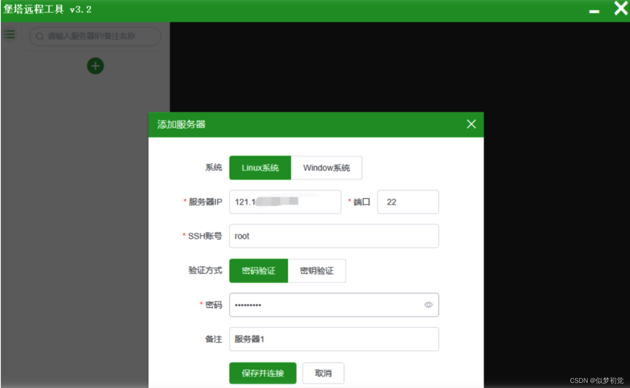The height and width of the screenshot is (388, 630).
Task: Click the SSH账号 input field
Action: click(x=334, y=236)
